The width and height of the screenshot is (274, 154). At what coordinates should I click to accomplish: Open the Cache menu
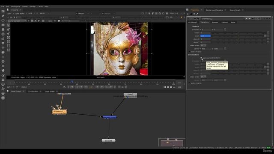[40, 6]
